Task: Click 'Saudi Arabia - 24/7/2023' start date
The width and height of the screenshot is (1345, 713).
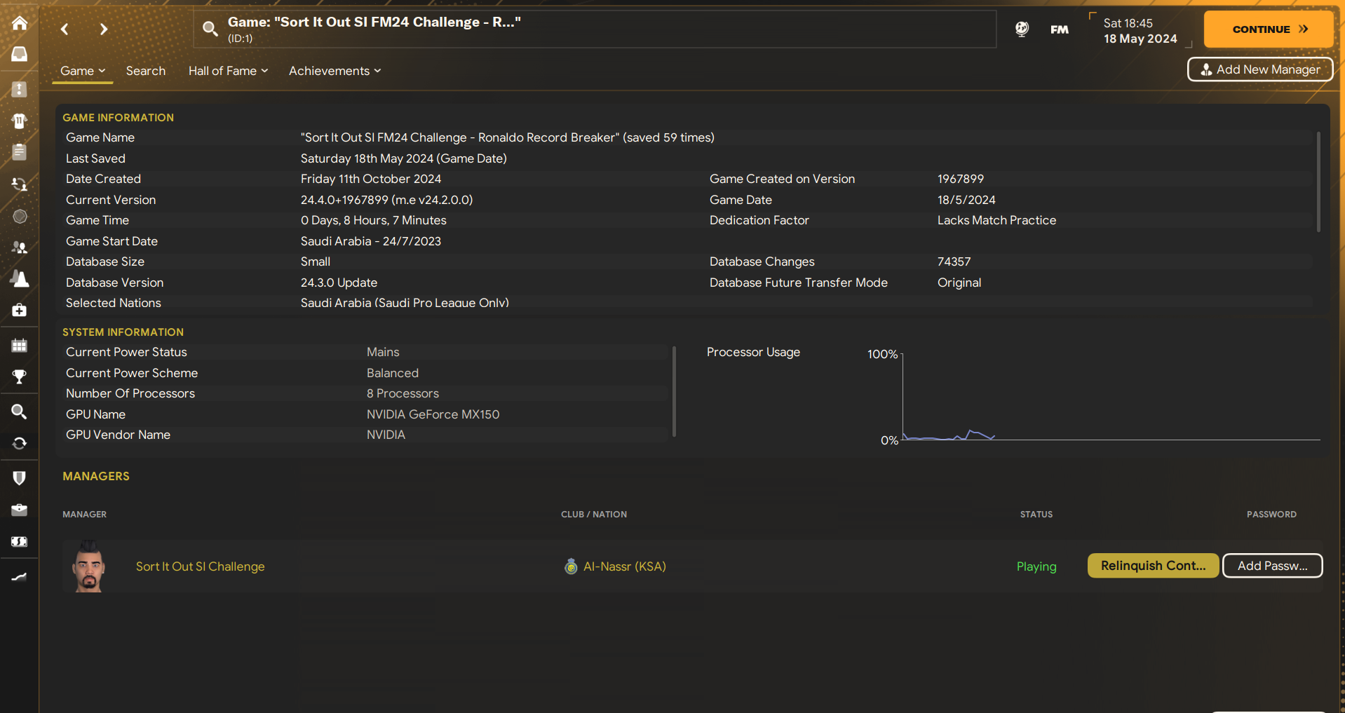Action: (371, 241)
